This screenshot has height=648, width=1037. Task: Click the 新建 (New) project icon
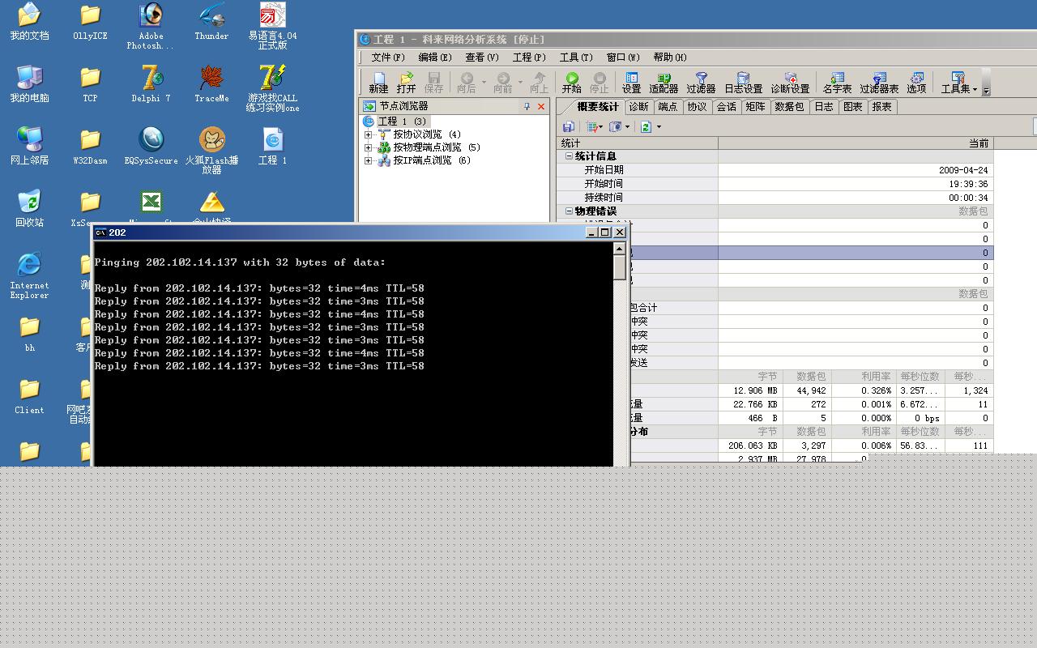[x=378, y=82]
